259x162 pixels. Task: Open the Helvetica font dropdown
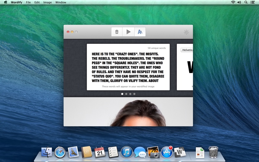(x=187, y=50)
